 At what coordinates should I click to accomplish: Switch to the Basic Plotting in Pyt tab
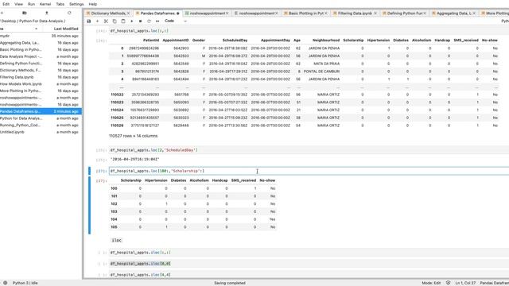[x=305, y=14]
